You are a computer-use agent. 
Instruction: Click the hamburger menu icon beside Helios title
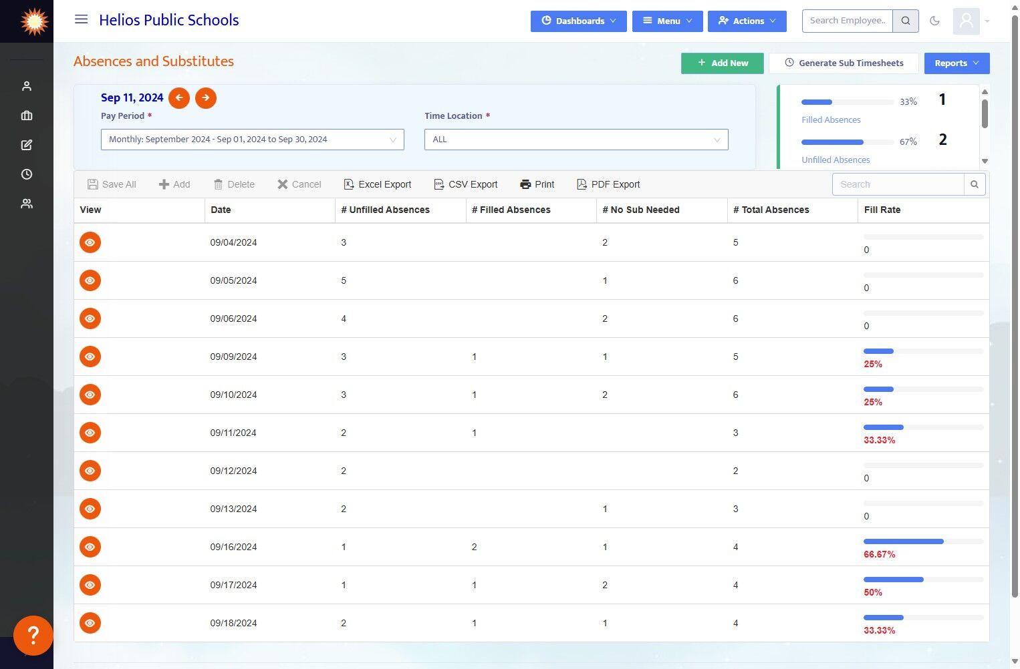pos(81,19)
